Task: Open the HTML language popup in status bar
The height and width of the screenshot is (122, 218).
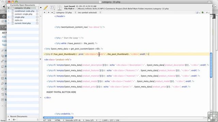Action: [59, 120]
